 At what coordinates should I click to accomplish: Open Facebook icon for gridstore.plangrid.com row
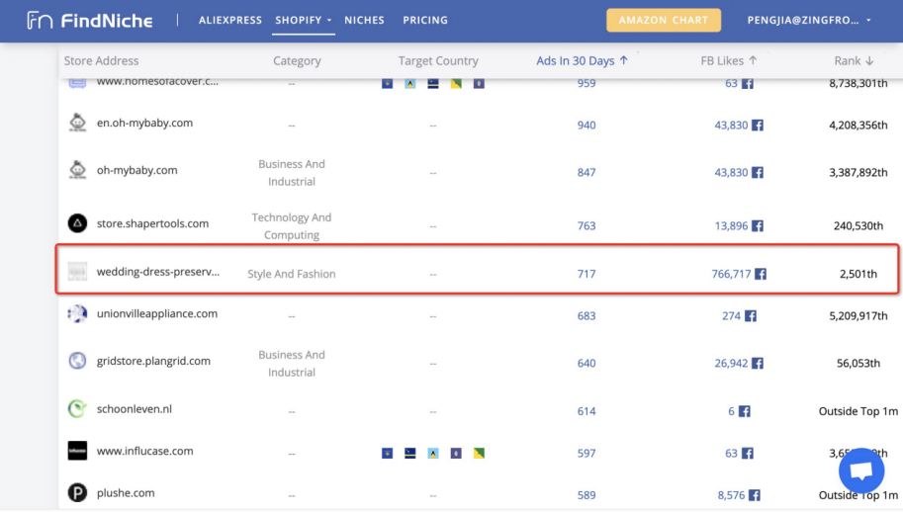[x=758, y=364]
